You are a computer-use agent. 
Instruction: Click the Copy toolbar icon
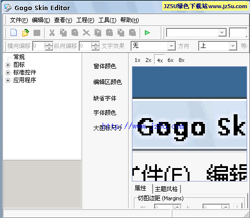pyautogui.click(x=63, y=33)
